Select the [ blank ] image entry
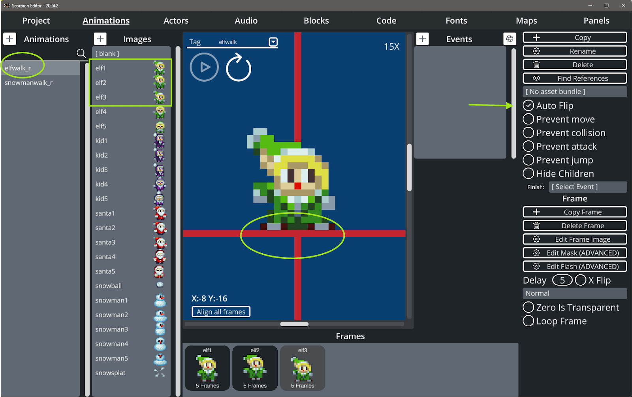632x397 pixels. pyautogui.click(x=131, y=53)
